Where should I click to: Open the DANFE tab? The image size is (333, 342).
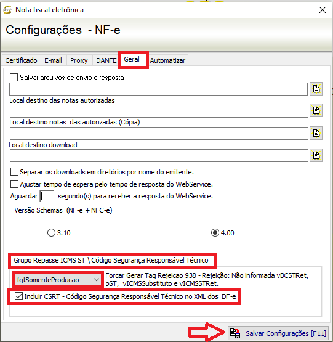[106, 60]
